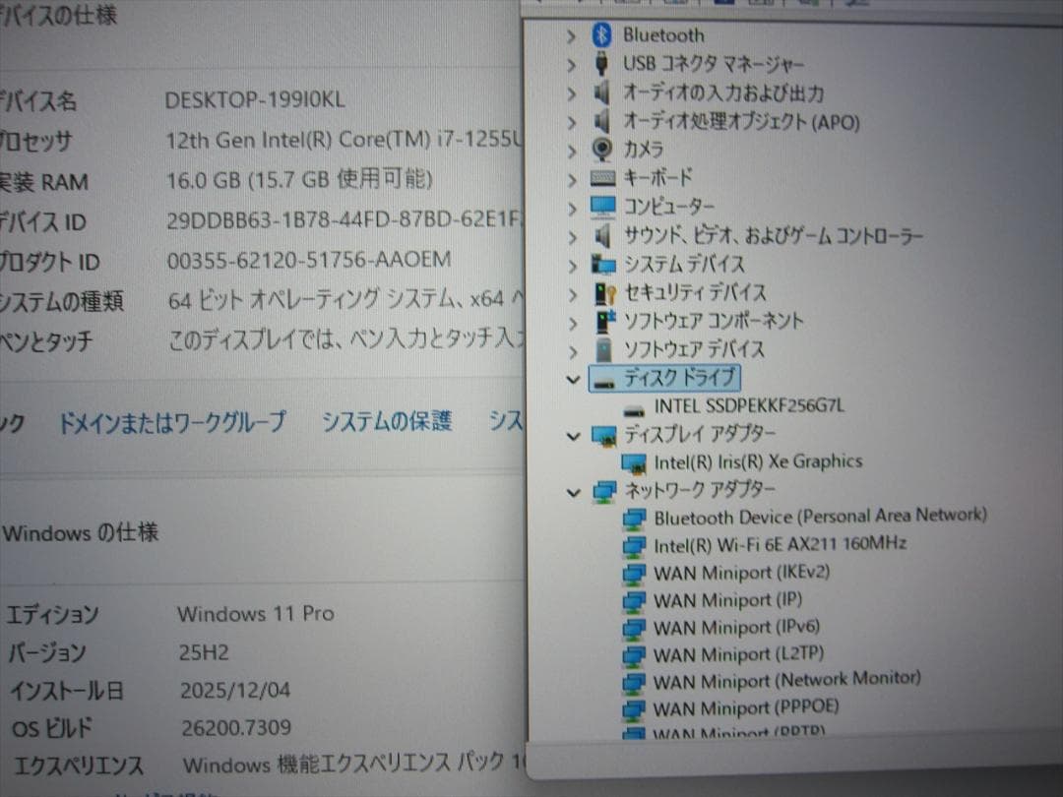Select Intel(R) Iris(R) Xe Graphics adapter
The image size is (1063, 797).
click(757, 460)
